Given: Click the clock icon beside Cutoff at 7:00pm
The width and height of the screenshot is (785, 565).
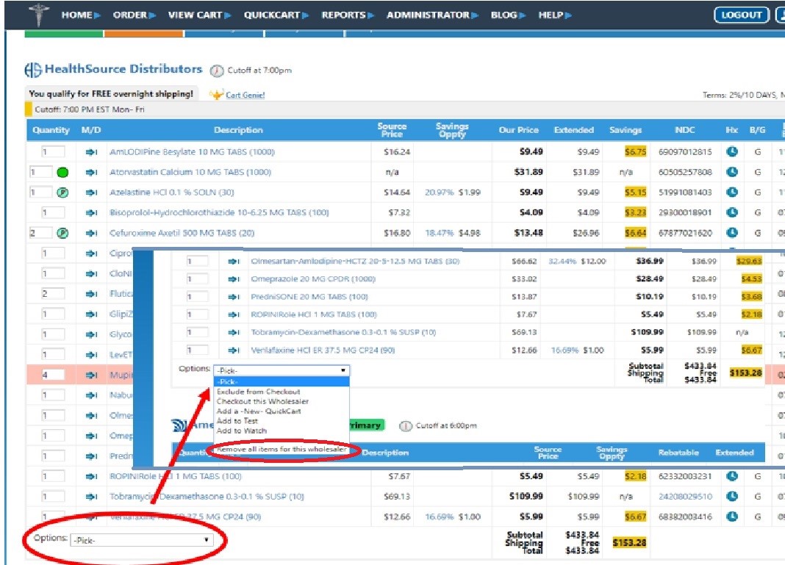Looking at the screenshot, I should click(x=217, y=71).
